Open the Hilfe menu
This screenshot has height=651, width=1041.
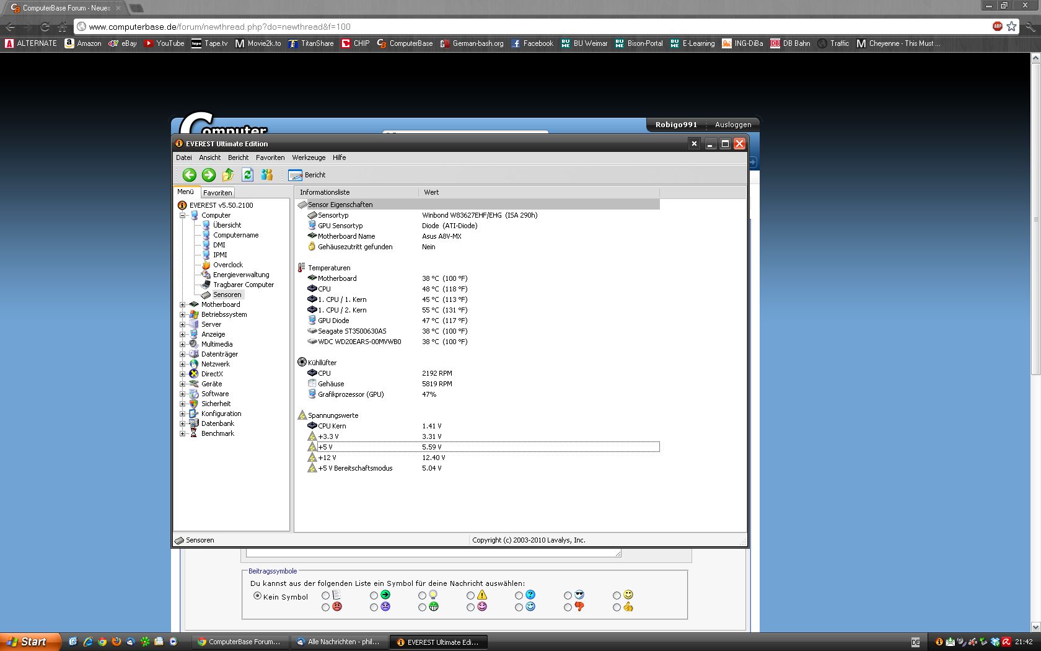point(339,157)
